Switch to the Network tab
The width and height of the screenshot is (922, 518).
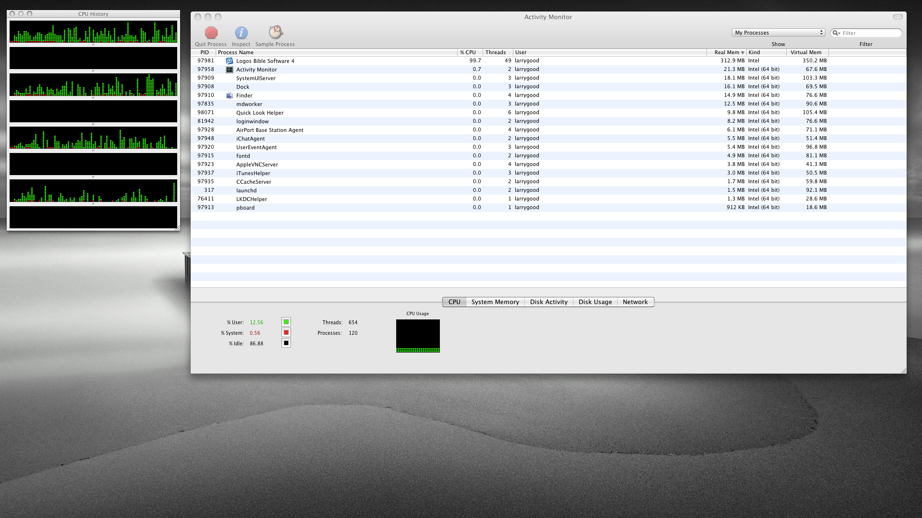click(x=635, y=302)
